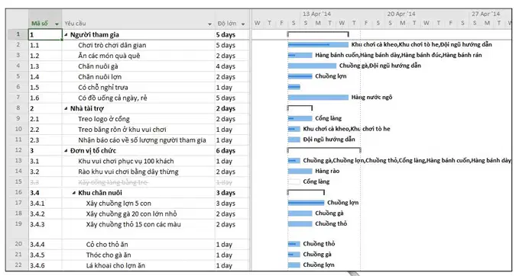
Task: Click the struck-through task 'Xây cổng làng bằng tre'
Action: coord(113,182)
